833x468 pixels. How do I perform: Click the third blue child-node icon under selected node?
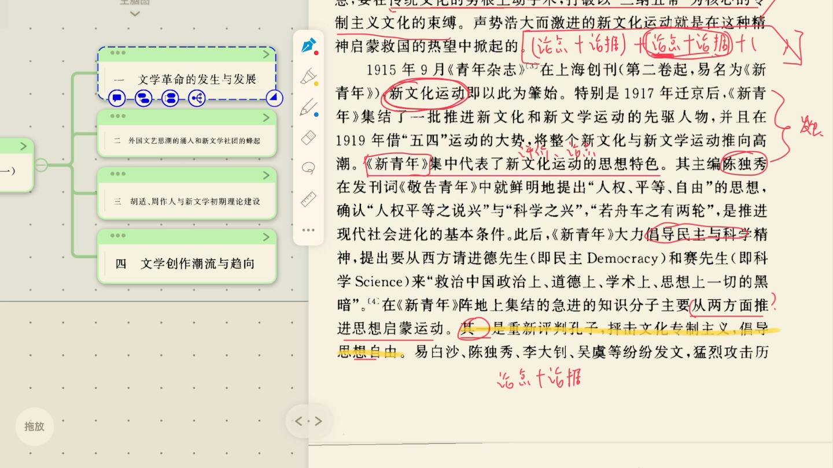click(170, 98)
